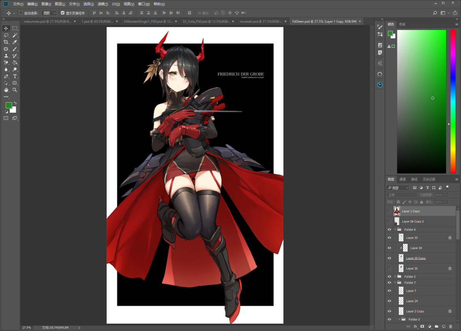Screen dimensions: 461x331
Task: Open the 文件(F) menu
Action: point(18,4)
